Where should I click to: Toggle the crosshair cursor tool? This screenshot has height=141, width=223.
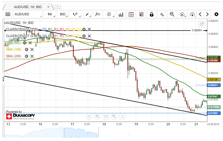pyautogui.click(x=162, y=14)
